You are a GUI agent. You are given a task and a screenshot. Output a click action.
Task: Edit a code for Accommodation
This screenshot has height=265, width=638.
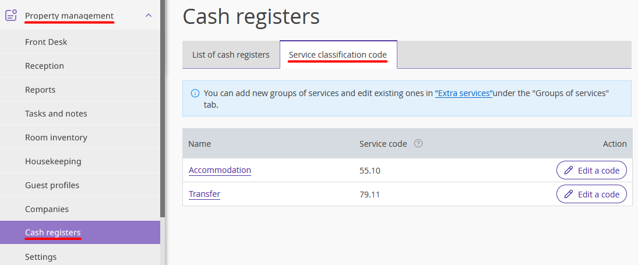[x=591, y=170]
